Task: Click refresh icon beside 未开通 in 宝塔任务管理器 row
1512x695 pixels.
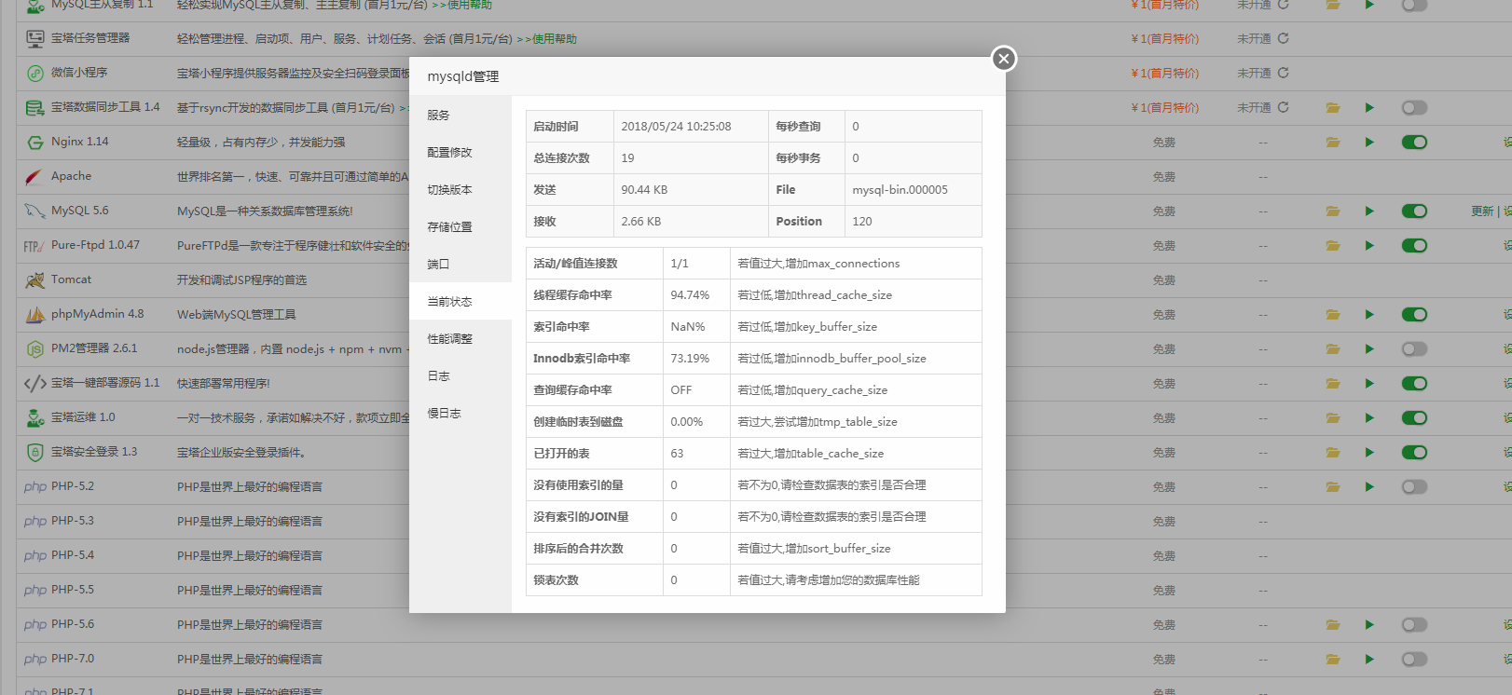Action: pyautogui.click(x=1284, y=38)
